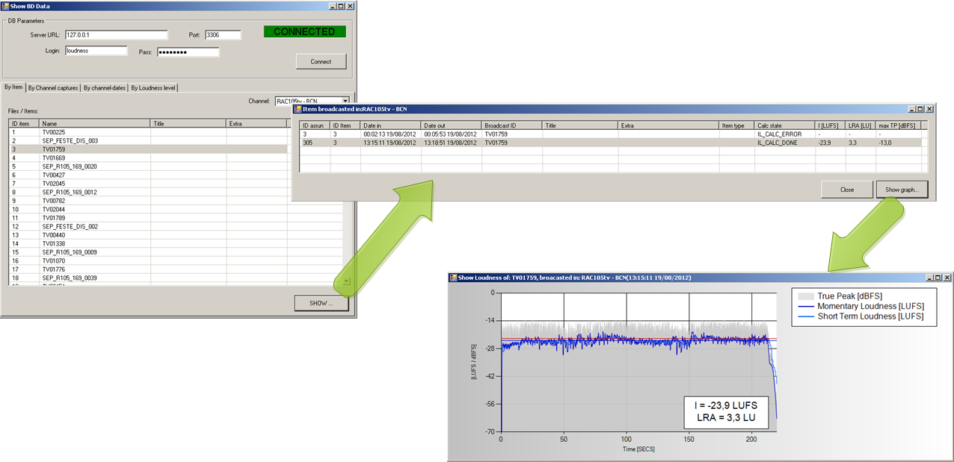Close the Show BD Data window
This screenshot has width=954, height=462.
tap(351, 5)
